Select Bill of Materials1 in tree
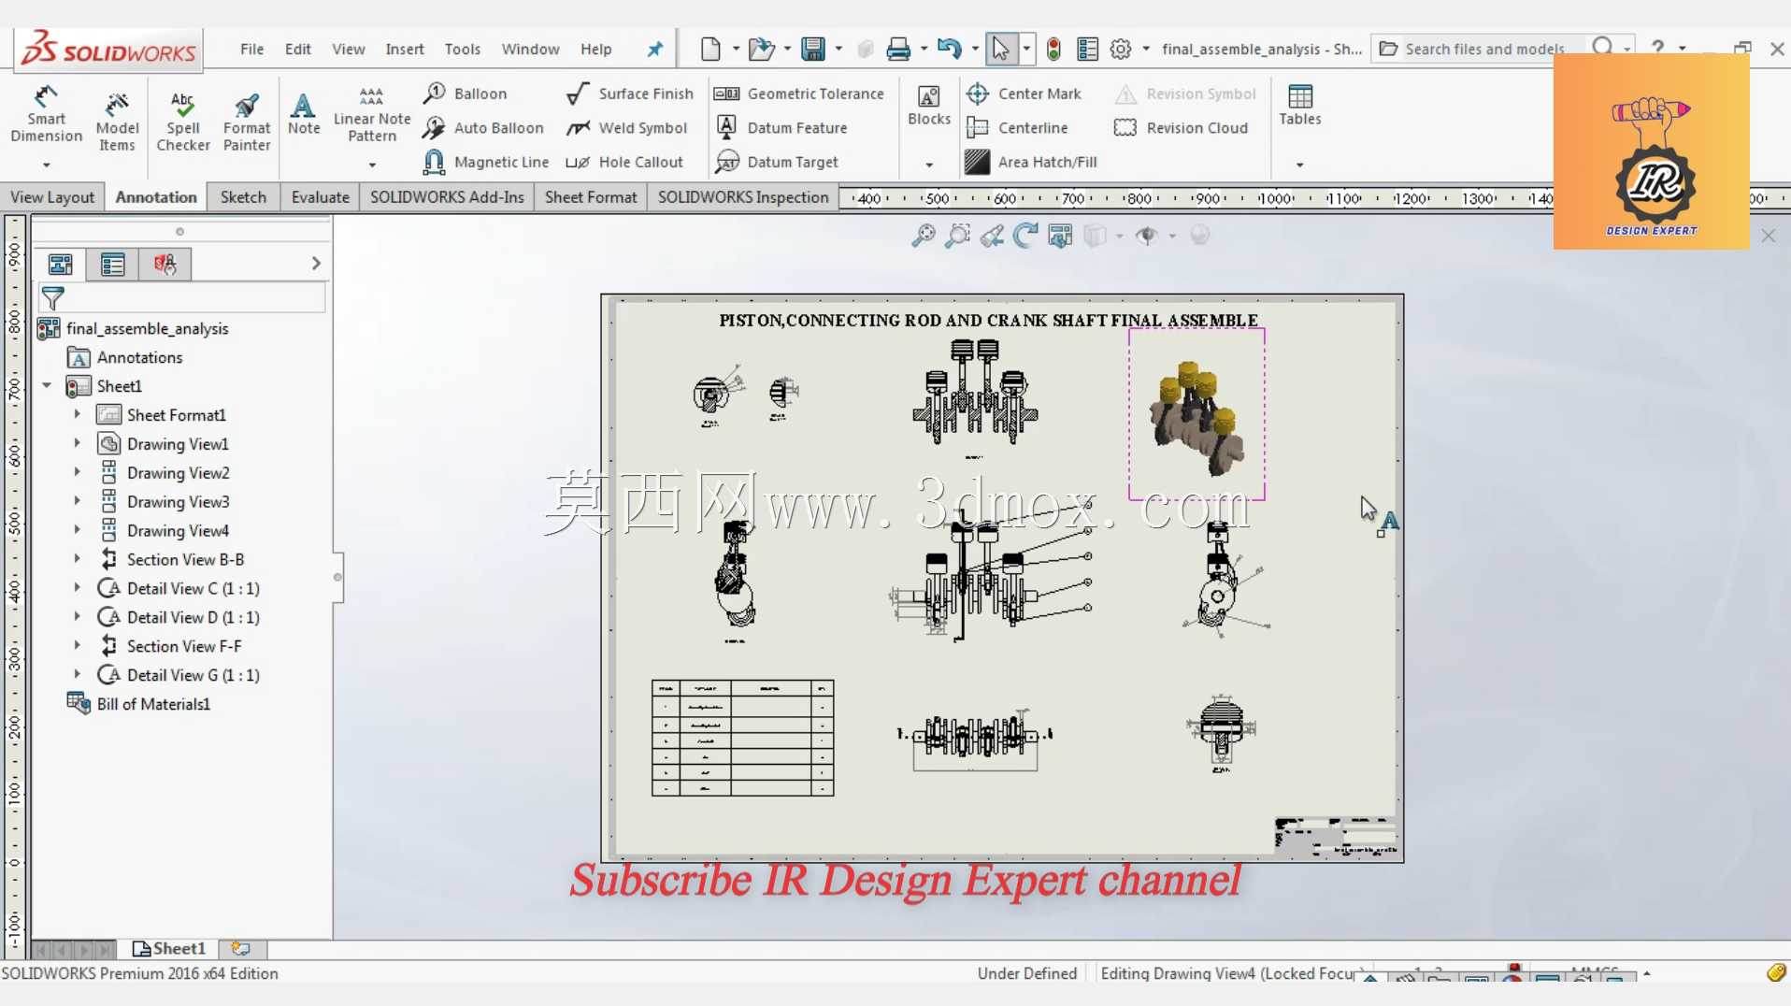Screen dimensions: 1791x1006 pyautogui.click(x=138, y=704)
